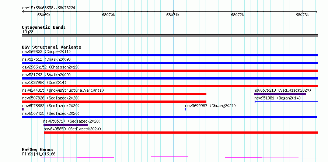Select the gray 15q23 cytoband bar
Screen dimensions: 328x162
click(x=170, y=36)
